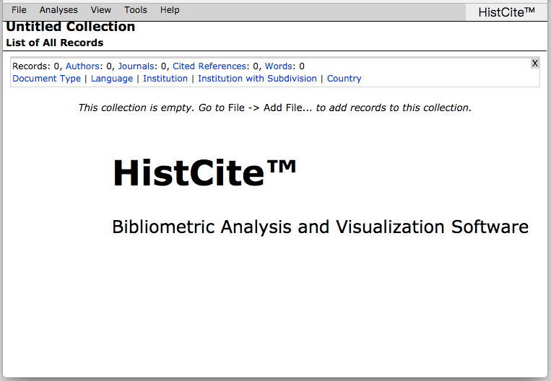551x381 pixels.
Task: Open the View menu
Action: pyautogui.click(x=101, y=10)
